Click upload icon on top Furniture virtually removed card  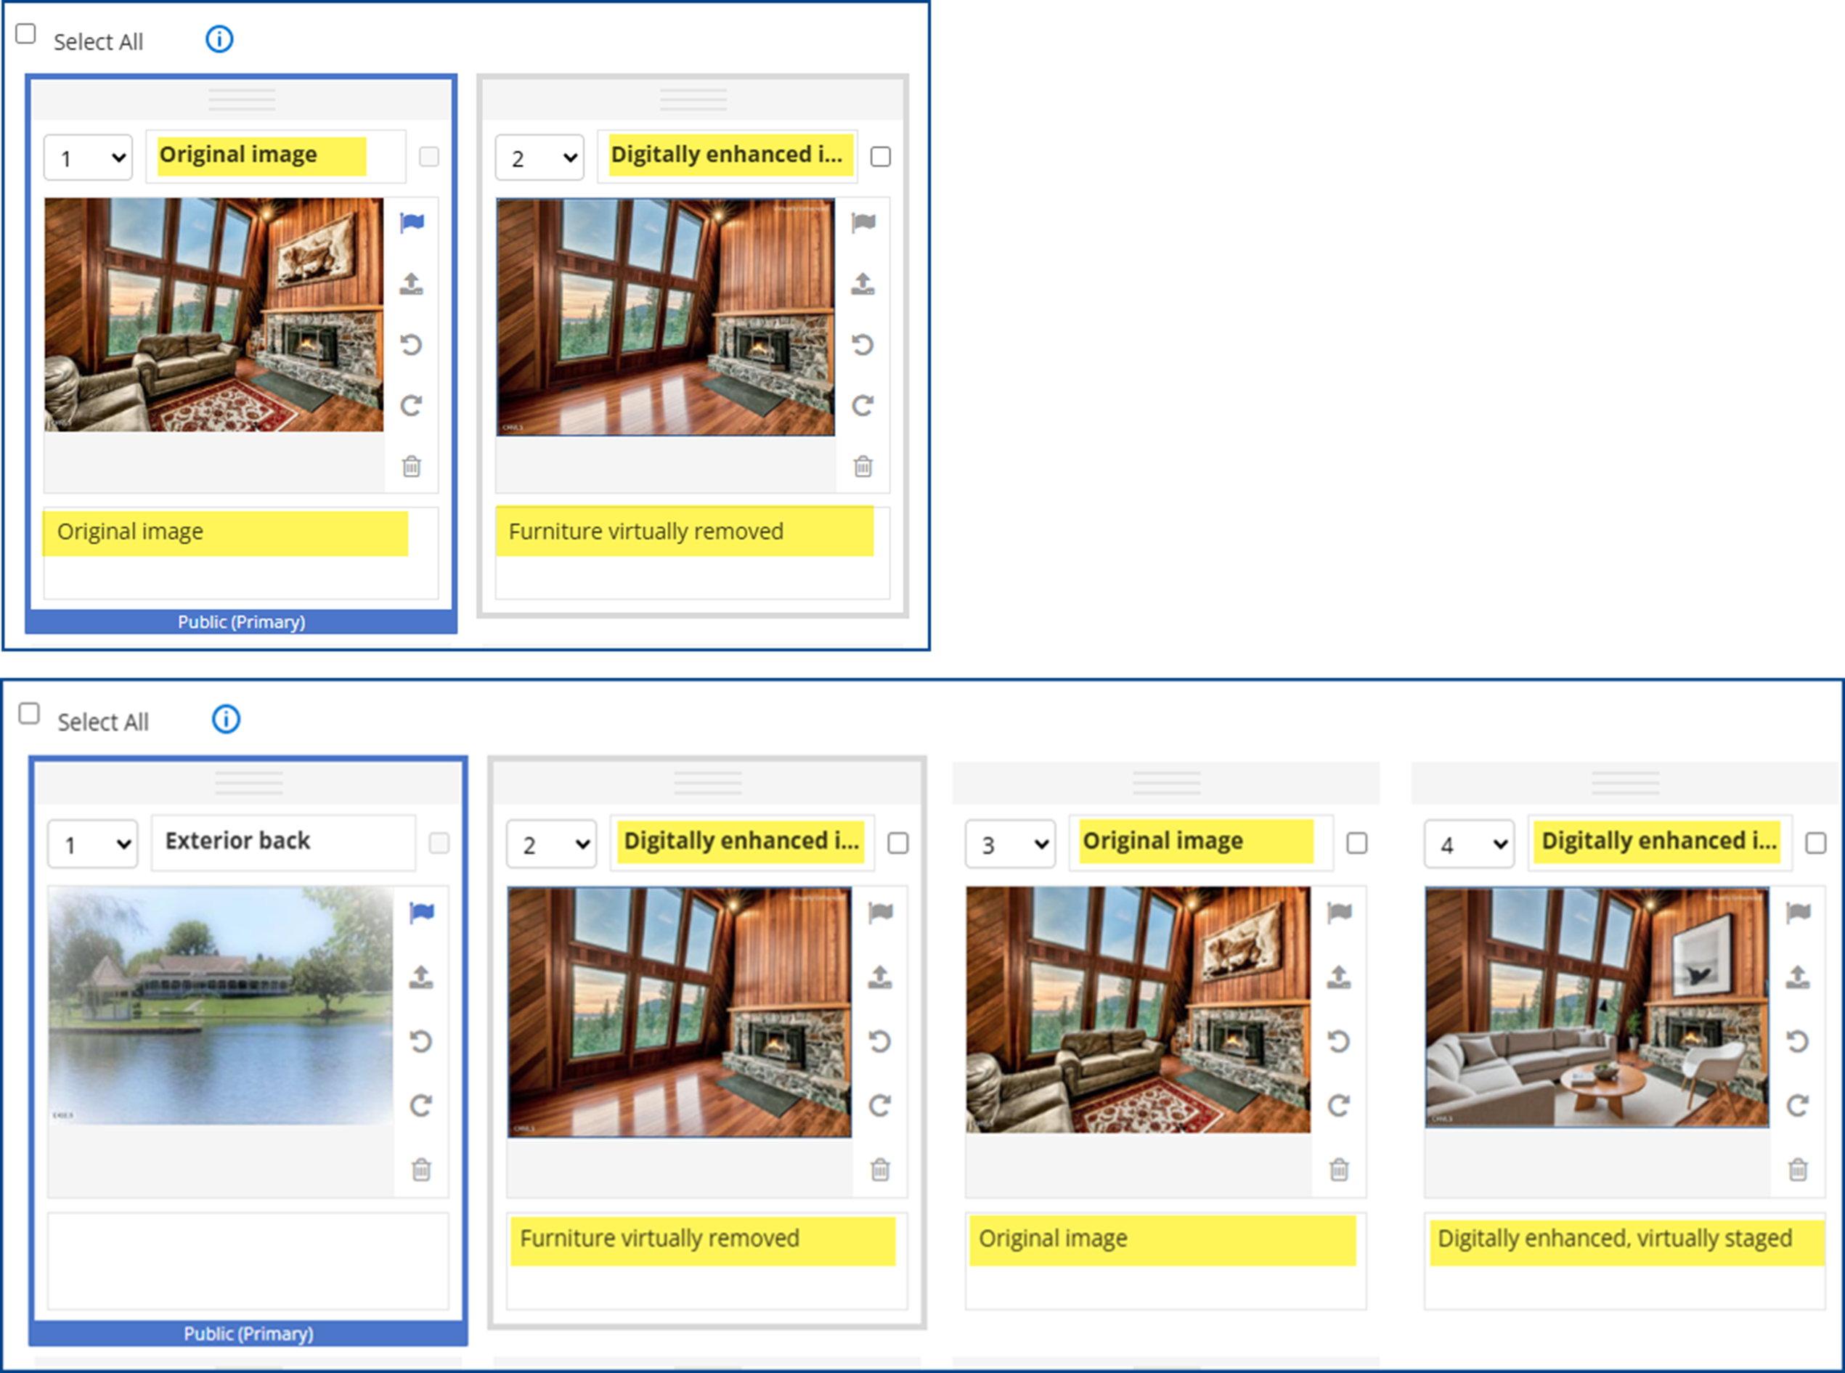pos(863,284)
